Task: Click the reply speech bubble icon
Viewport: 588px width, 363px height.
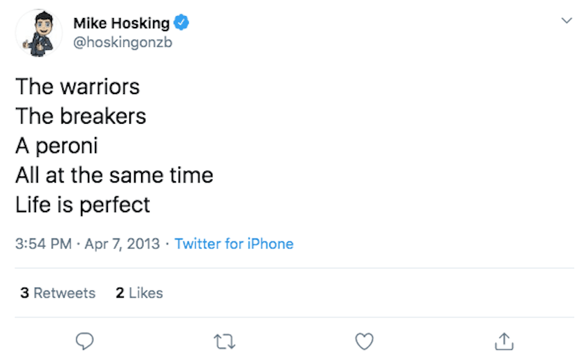Action: tap(84, 340)
